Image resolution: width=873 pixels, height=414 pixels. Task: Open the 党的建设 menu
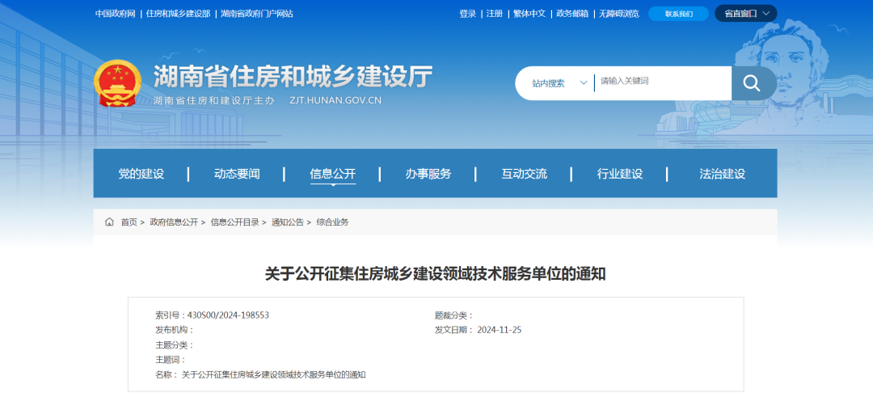(141, 174)
